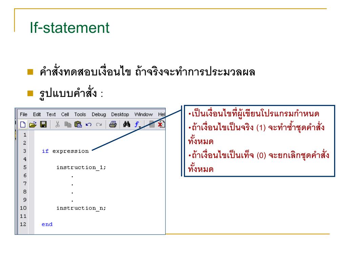Click line number 4 in the gutter
Screen dimensions: 347x260
(x=25, y=159)
